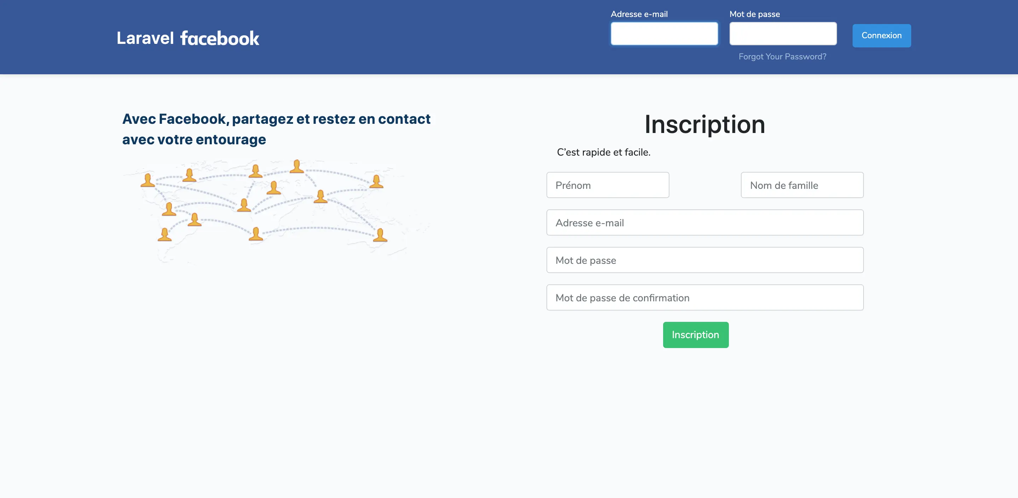Click the C'est rapide et facile text

coord(603,152)
